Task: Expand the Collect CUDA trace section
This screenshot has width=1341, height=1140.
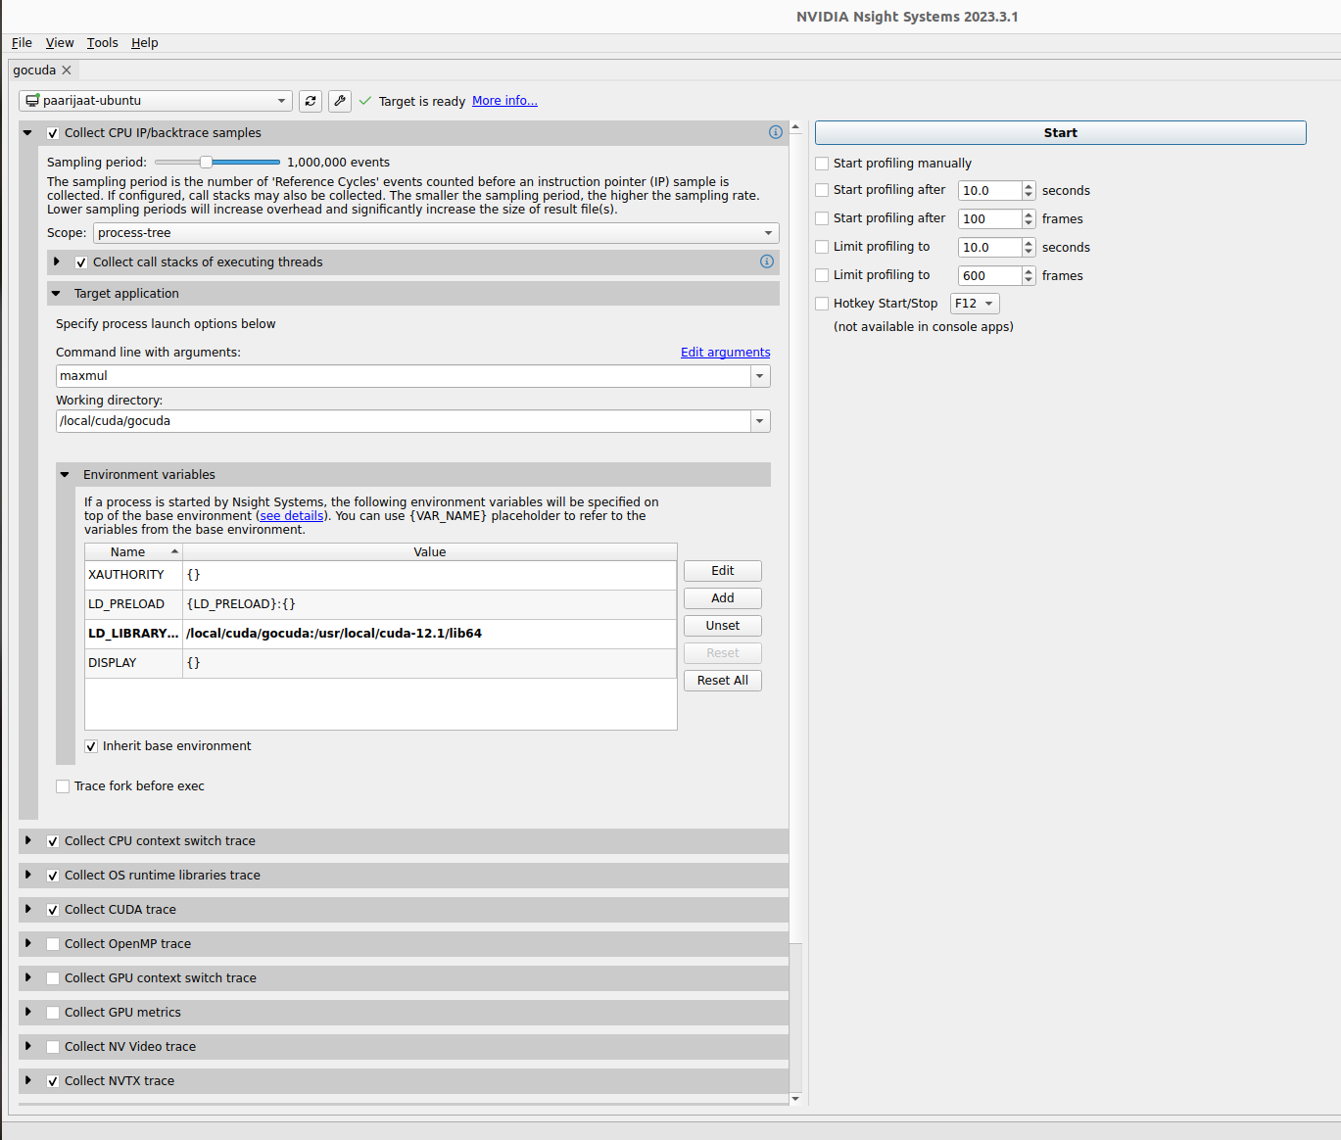Action: pos(28,909)
